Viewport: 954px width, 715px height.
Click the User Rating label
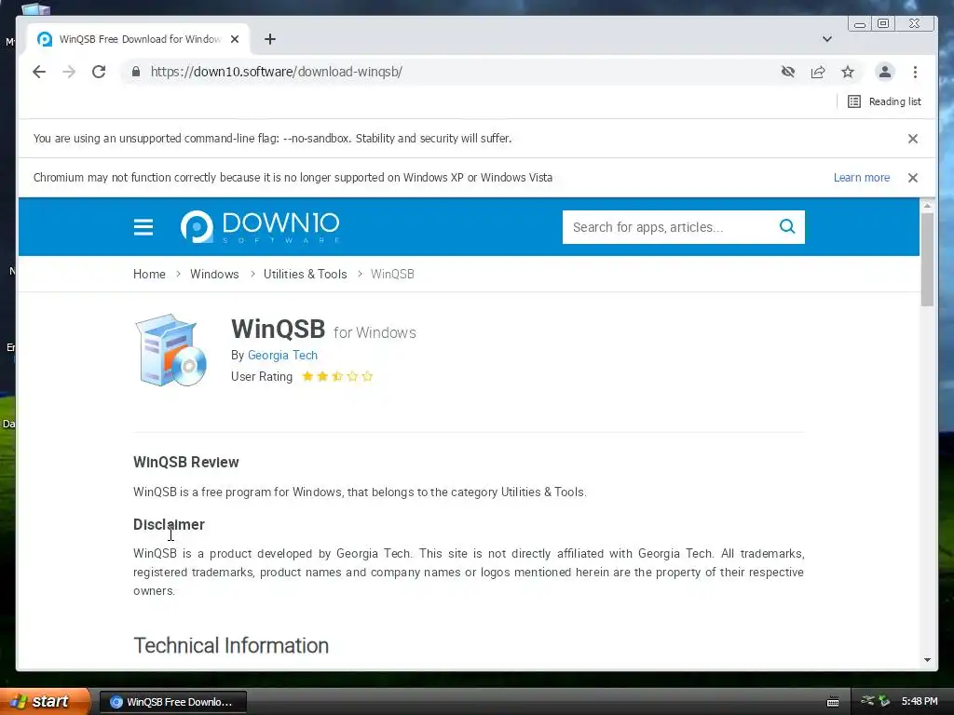262,376
